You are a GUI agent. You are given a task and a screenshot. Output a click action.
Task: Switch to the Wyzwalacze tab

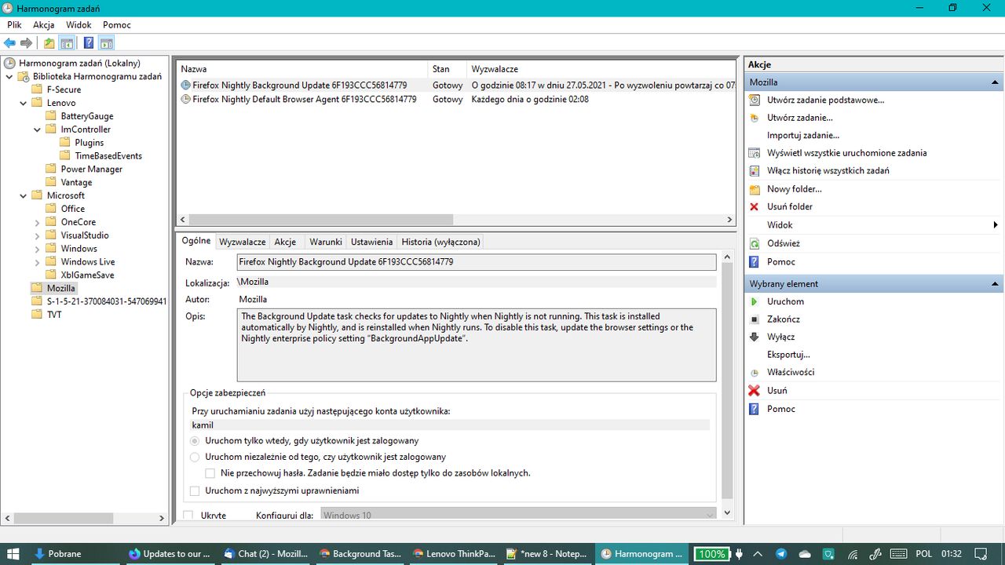tap(243, 242)
